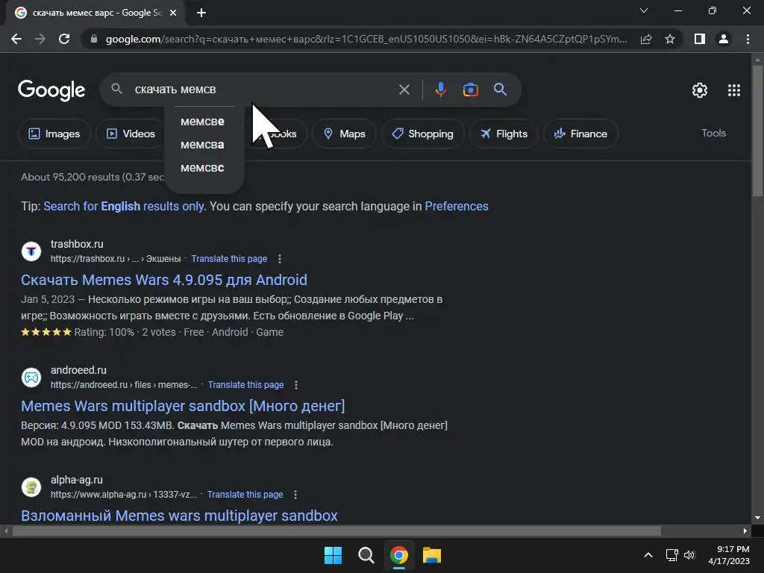Switch to Videos results tab
The height and width of the screenshot is (573, 764).
pos(130,134)
